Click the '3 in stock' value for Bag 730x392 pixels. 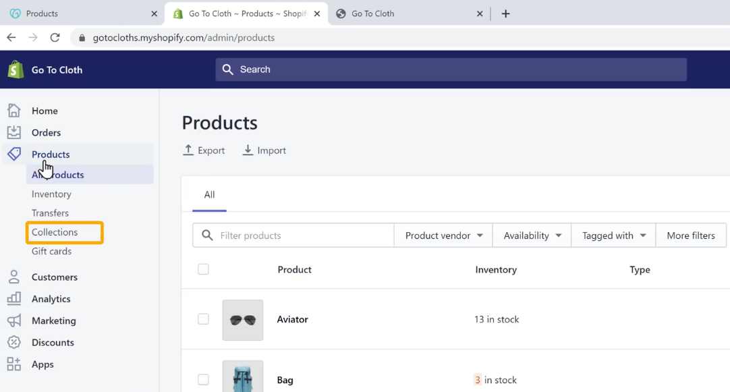click(x=495, y=380)
